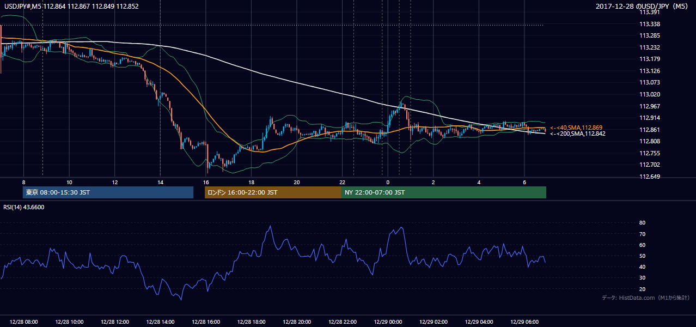Click the price axis label 113.338

pos(649,24)
